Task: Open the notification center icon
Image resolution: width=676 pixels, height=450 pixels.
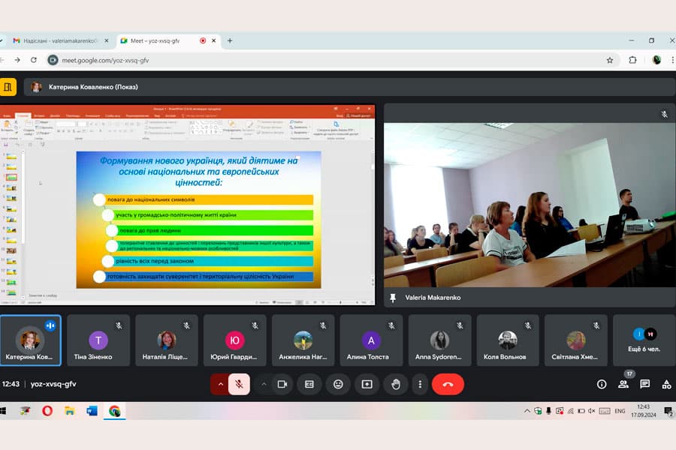Action: pos(668,412)
